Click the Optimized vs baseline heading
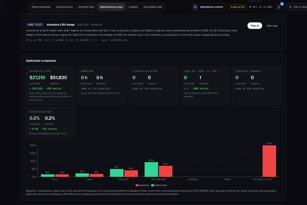Screen dimensions: 307x205 tap(41, 61)
